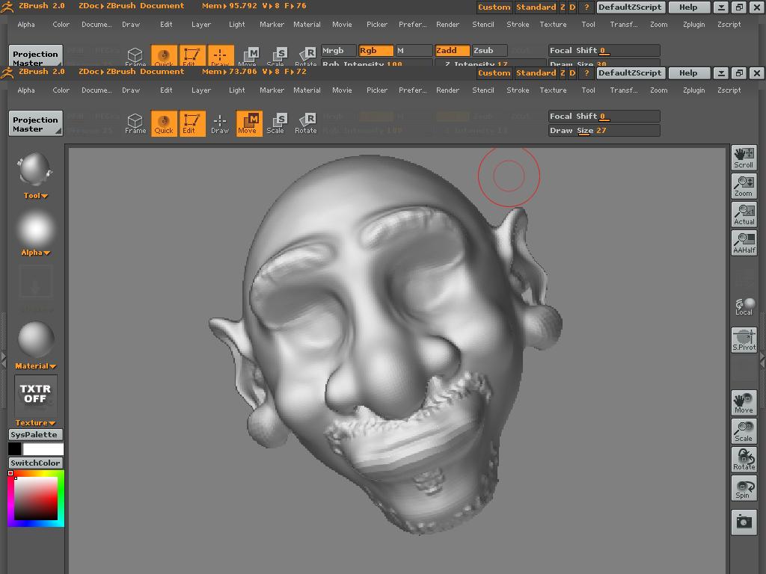
Task: Click the SysPalette button
Action: pos(35,434)
